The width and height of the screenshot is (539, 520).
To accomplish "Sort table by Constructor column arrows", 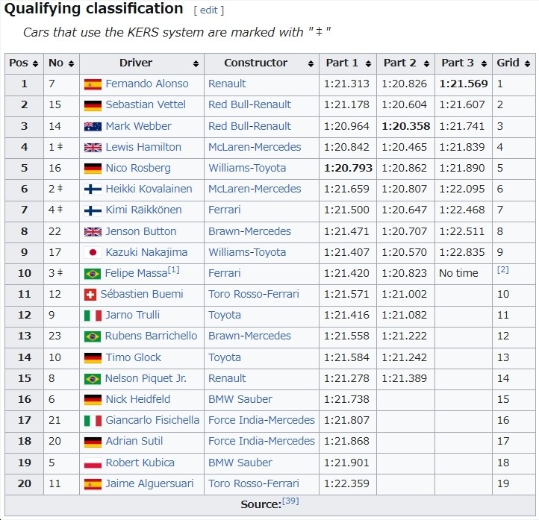I will click(x=311, y=63).
